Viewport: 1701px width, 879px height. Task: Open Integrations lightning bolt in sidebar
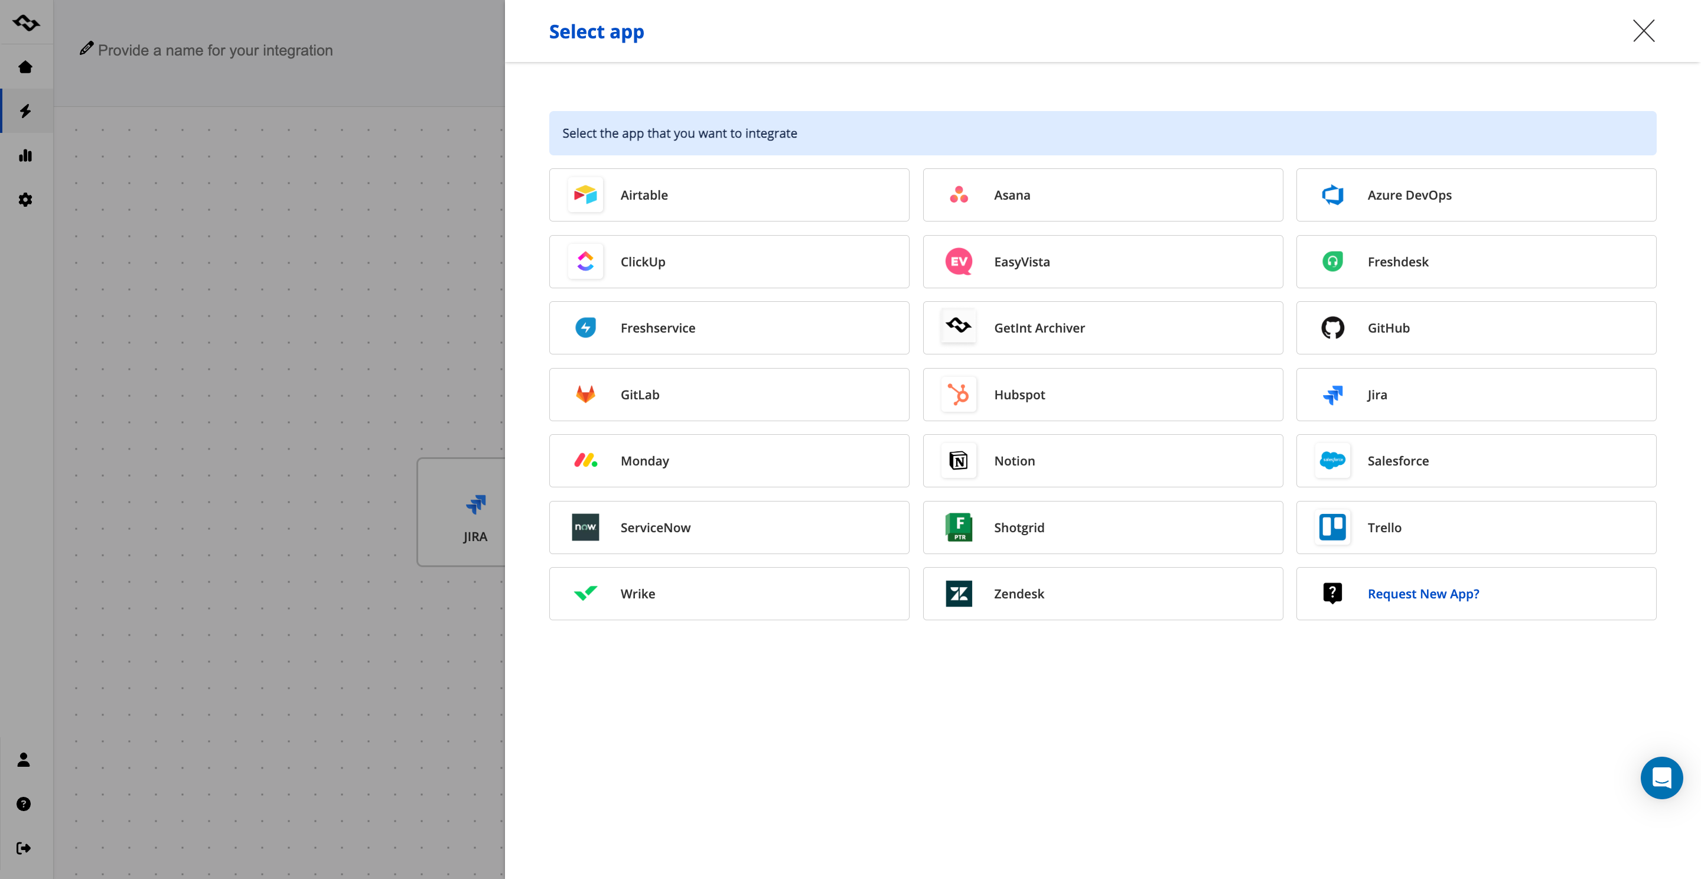point(25,111)
